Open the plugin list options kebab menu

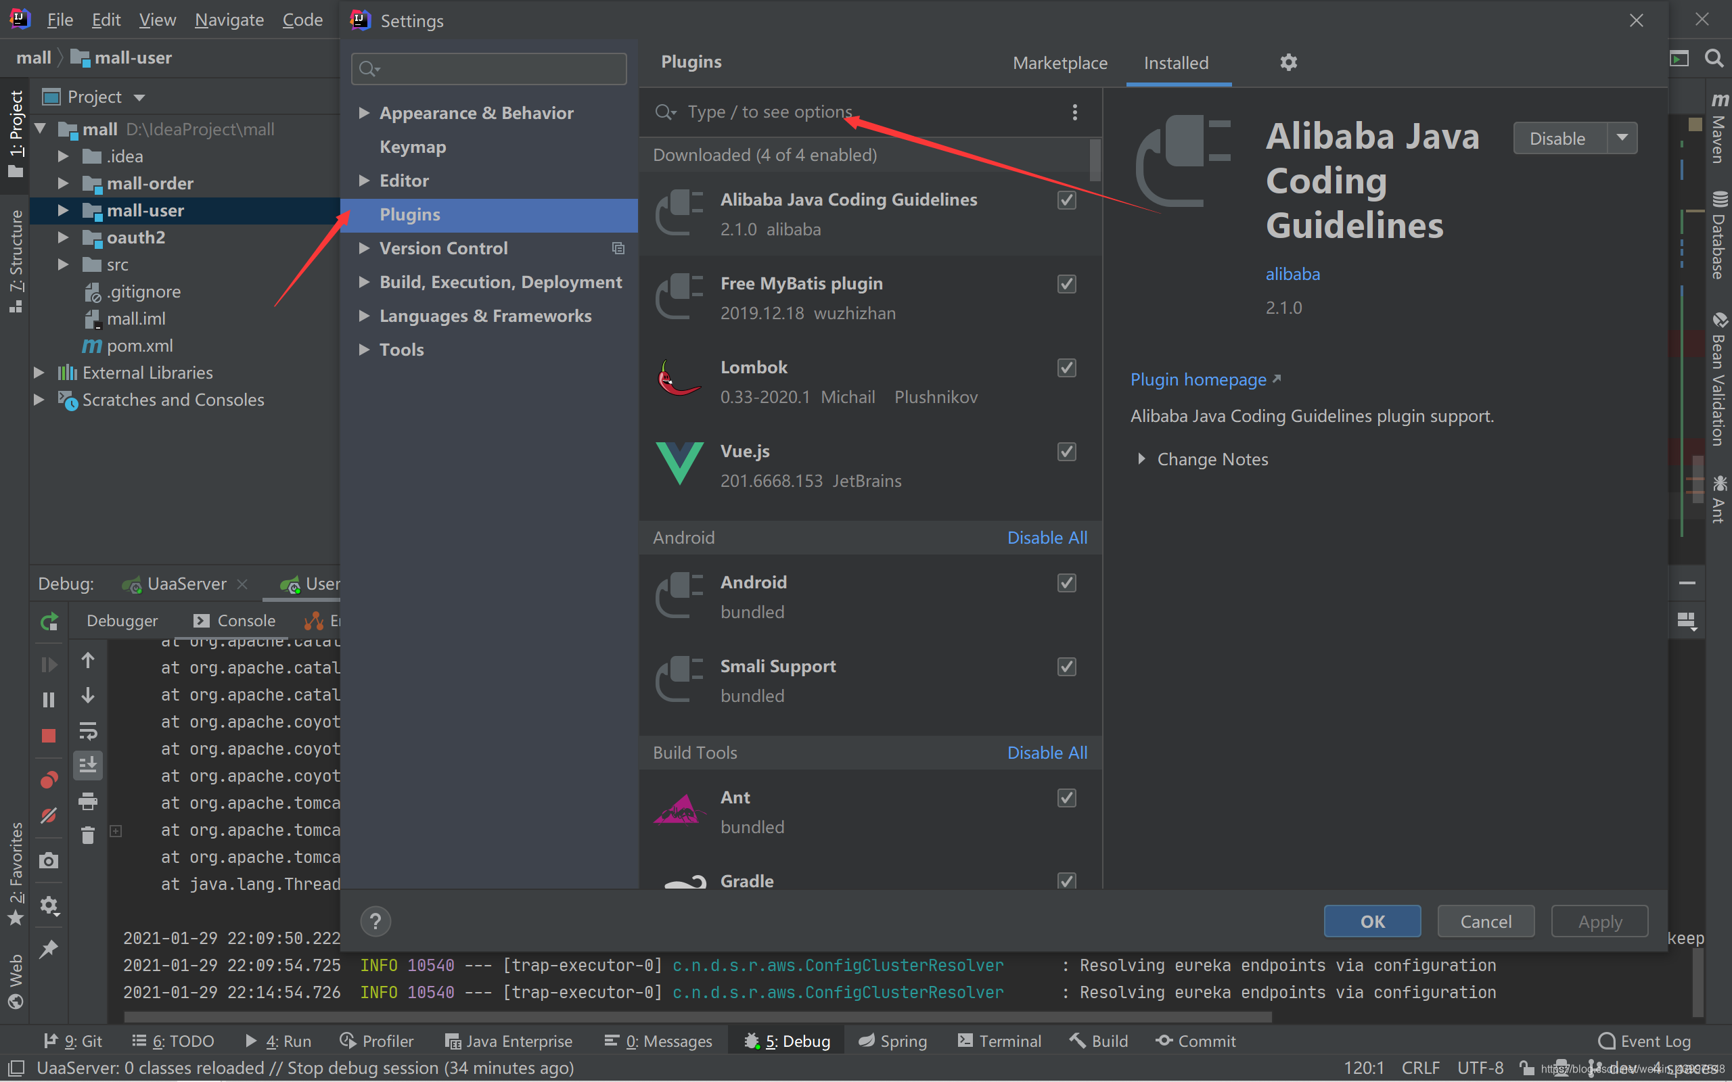pos(1074,112)
